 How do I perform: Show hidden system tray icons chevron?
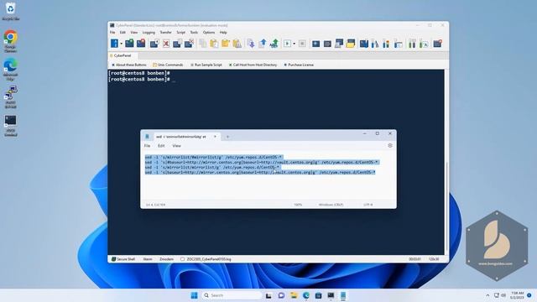487,295
